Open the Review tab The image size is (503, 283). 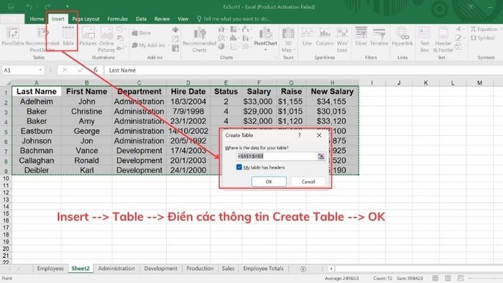162,19
